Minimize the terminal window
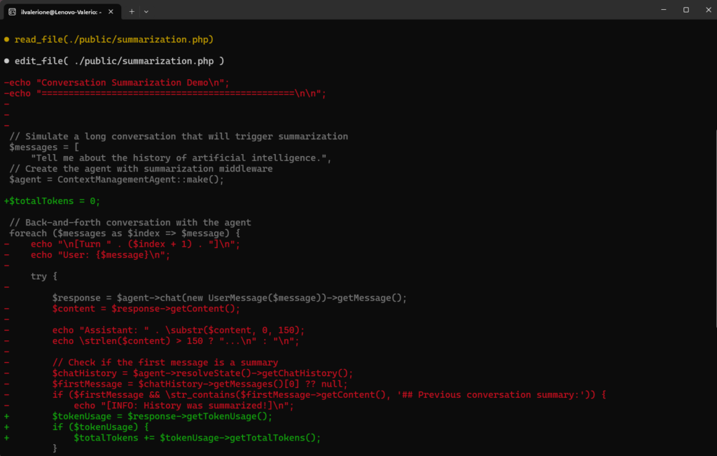This screenshot has width=717, height=456. pos(664,10)
